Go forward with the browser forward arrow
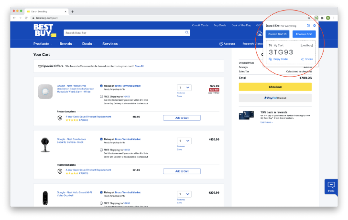Image resolution: width=348 pixels, height=220 pixels. coord(20,18)
